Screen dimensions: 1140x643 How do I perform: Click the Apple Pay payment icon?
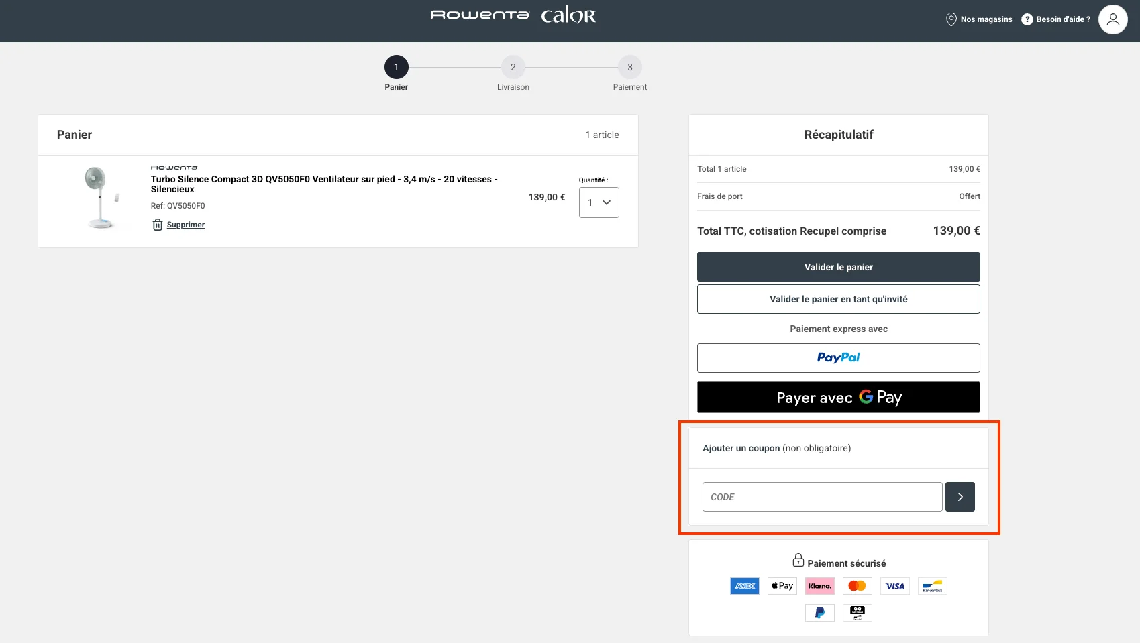782,586
